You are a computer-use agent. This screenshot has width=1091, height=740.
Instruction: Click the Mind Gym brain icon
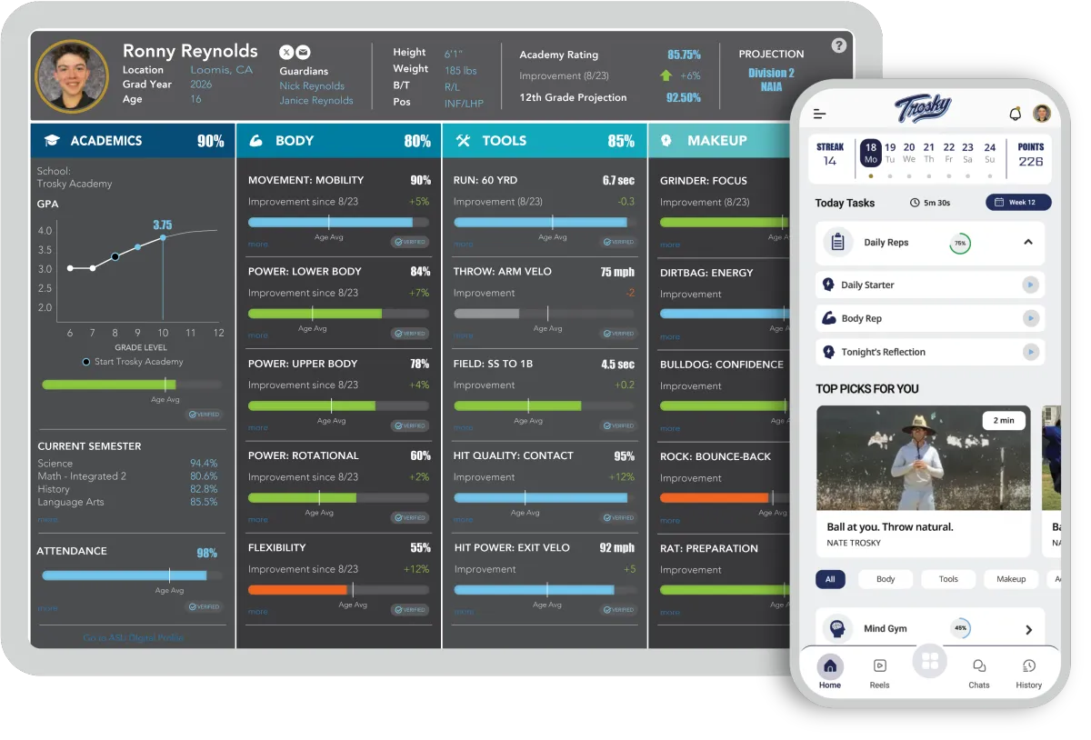(x=837, y=629)
